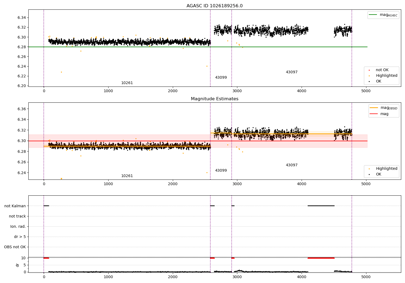Click x-axis '3000' tick under AGASC ID plot

point(237,91)
